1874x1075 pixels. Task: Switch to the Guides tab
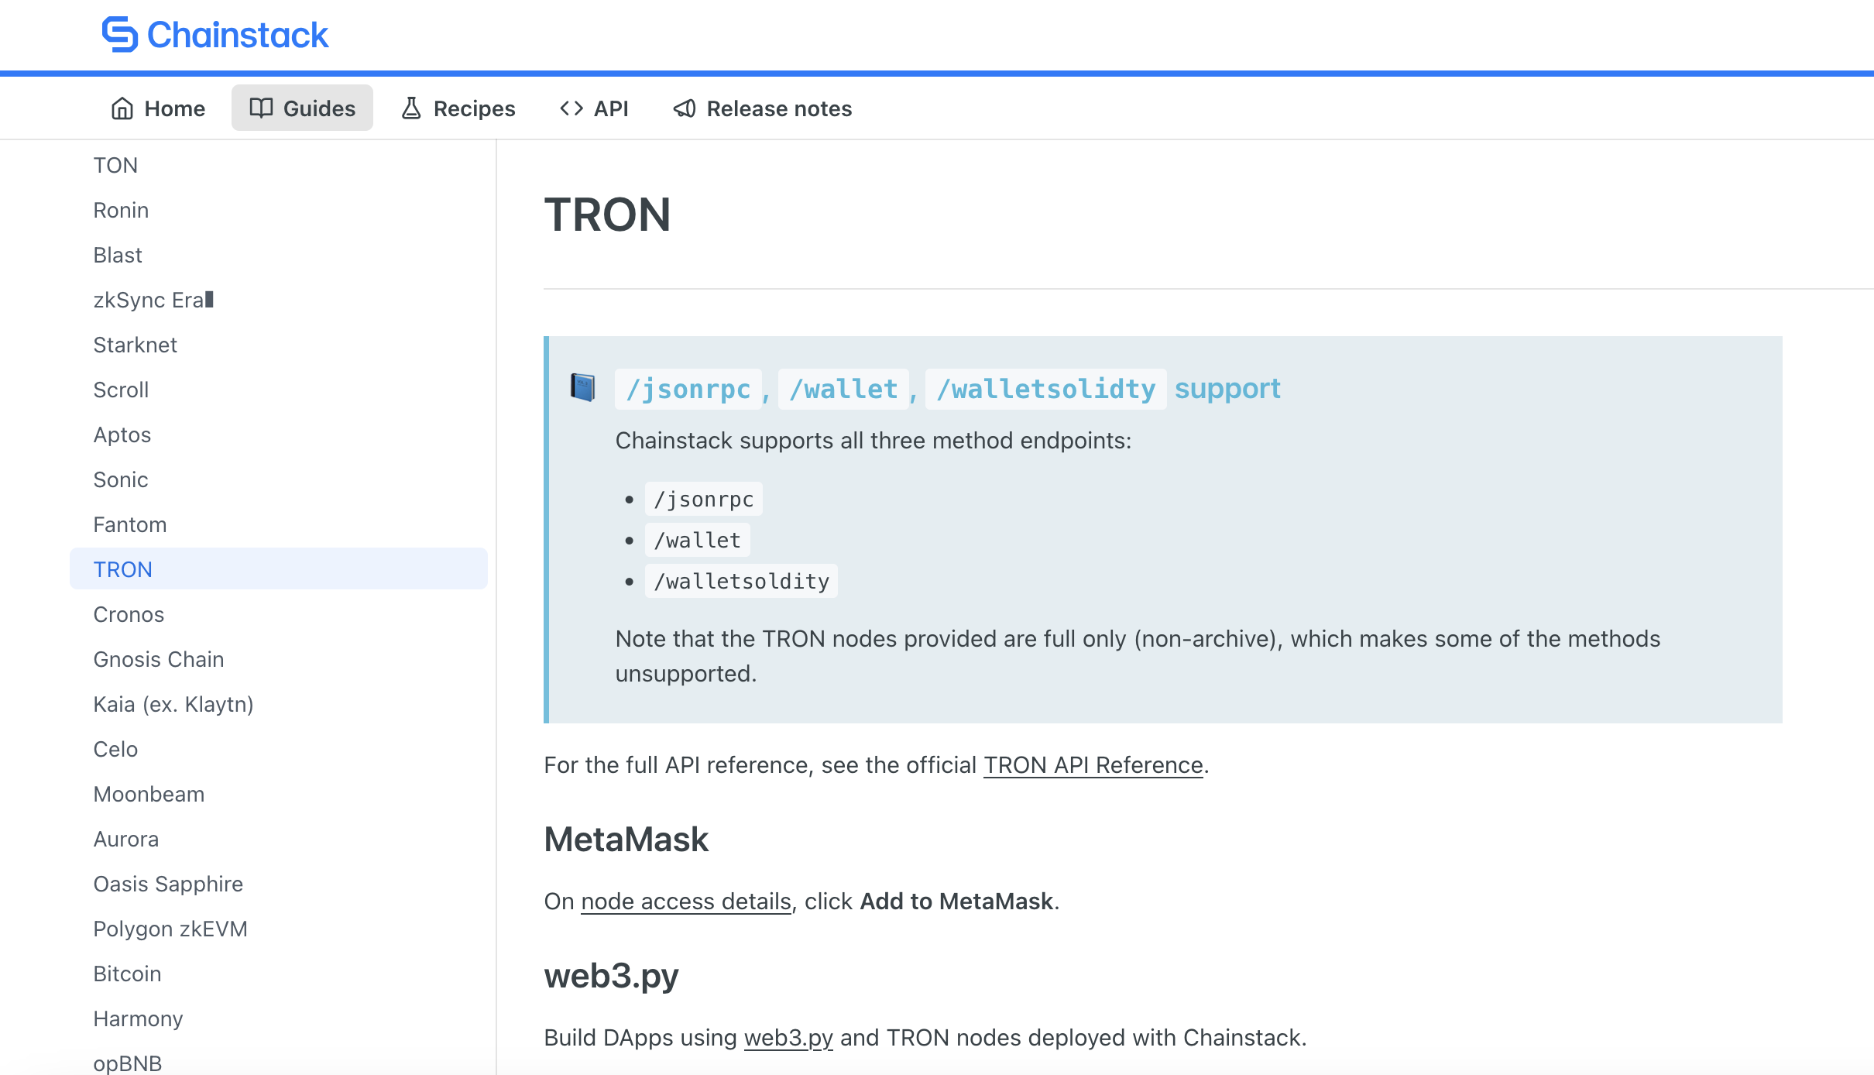(302, 108)
